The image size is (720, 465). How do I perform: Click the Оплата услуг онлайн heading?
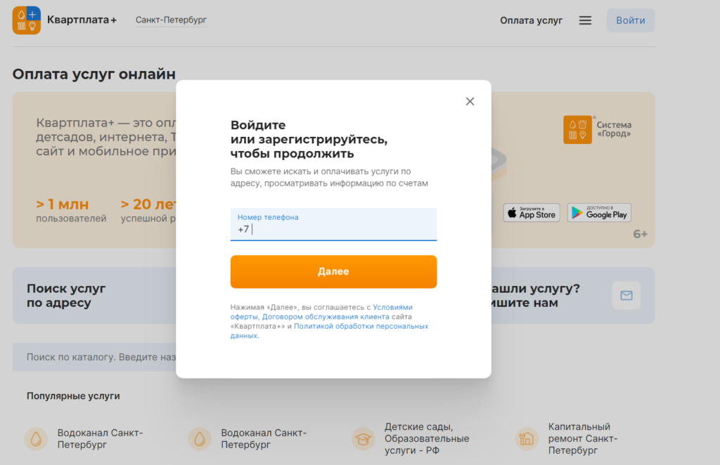(94, 74)
